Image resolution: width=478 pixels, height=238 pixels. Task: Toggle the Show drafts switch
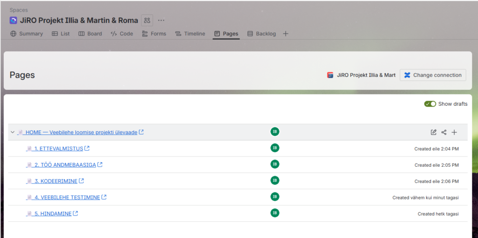tap(430, 104)
